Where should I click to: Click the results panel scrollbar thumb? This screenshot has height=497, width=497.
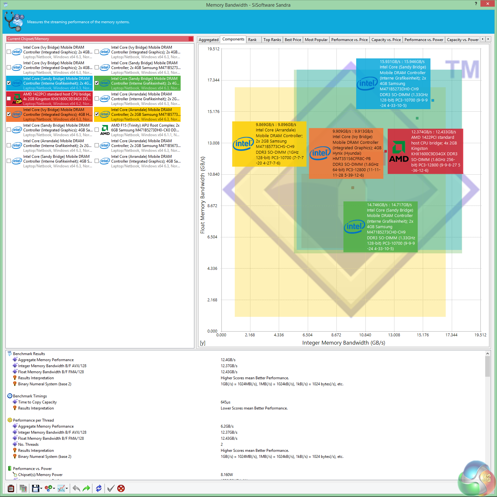tap(487, 366)
